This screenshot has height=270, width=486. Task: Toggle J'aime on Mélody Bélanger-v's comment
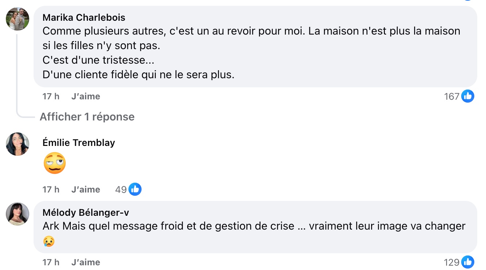[x=86, y=262]
